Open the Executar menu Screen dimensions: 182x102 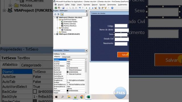(102, 5)
